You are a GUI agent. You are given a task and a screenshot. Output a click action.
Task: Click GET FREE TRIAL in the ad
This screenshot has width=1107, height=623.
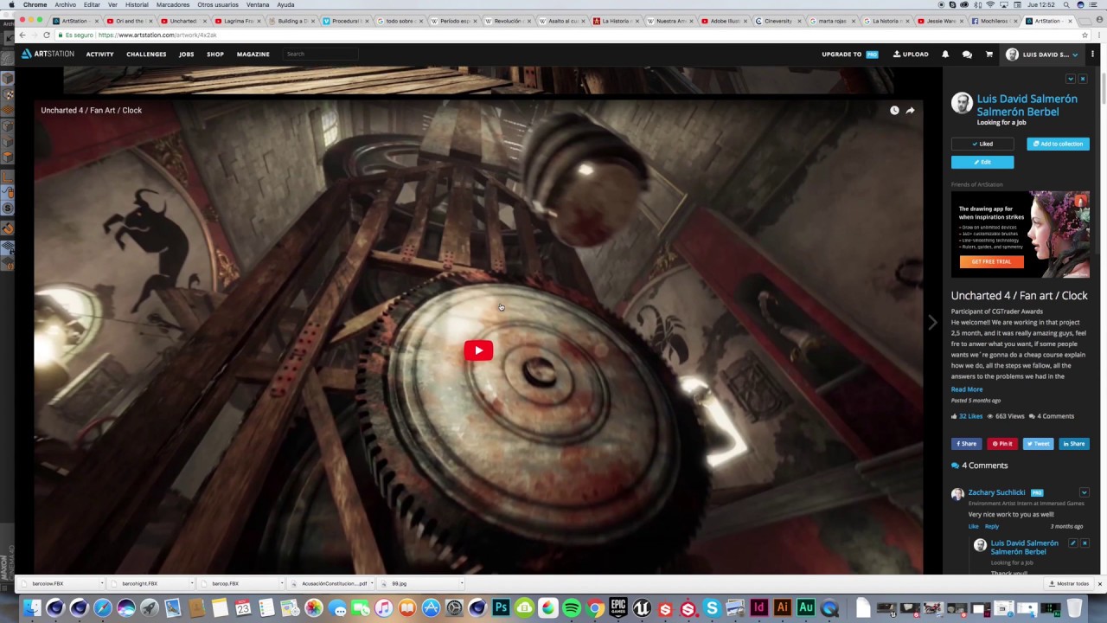point(991,261)
